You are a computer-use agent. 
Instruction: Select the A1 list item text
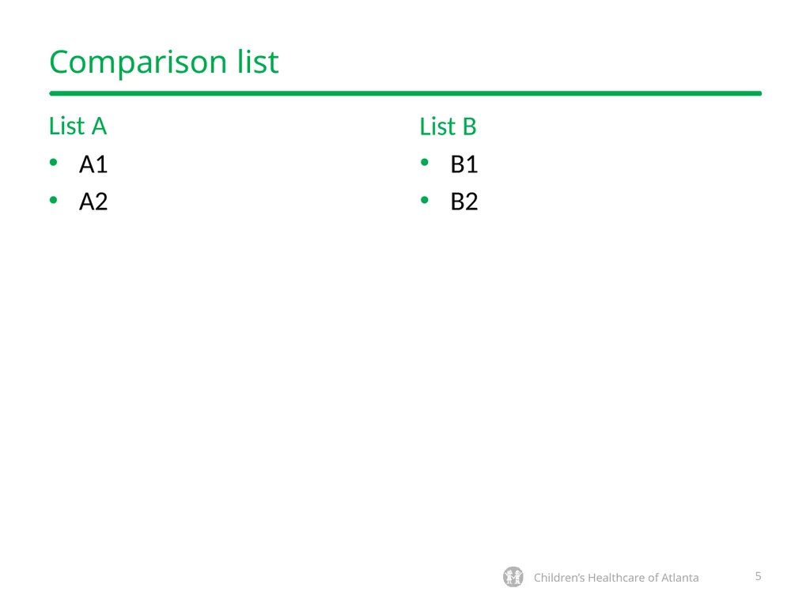click(93, 164)
